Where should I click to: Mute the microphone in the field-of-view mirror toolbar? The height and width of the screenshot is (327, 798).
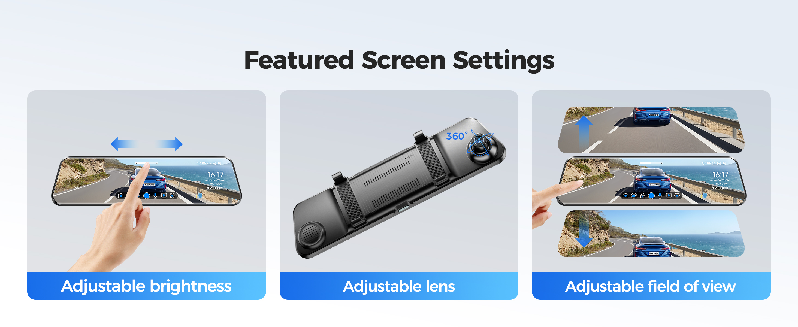click(x=660, y=196)
